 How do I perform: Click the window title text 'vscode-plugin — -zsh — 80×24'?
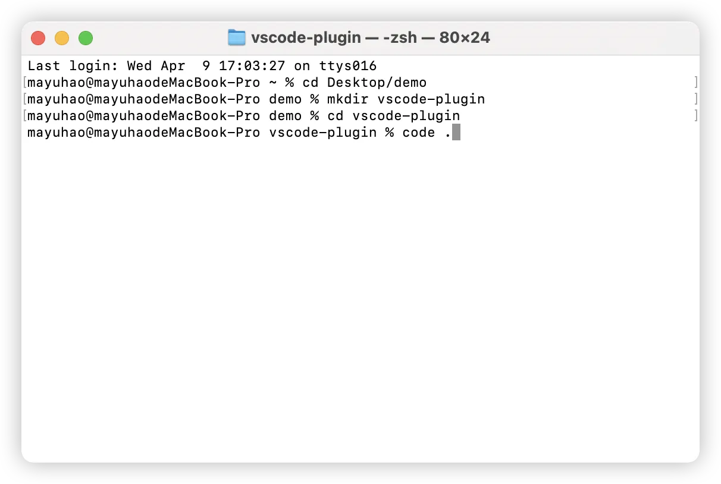[x=371, y=38]
